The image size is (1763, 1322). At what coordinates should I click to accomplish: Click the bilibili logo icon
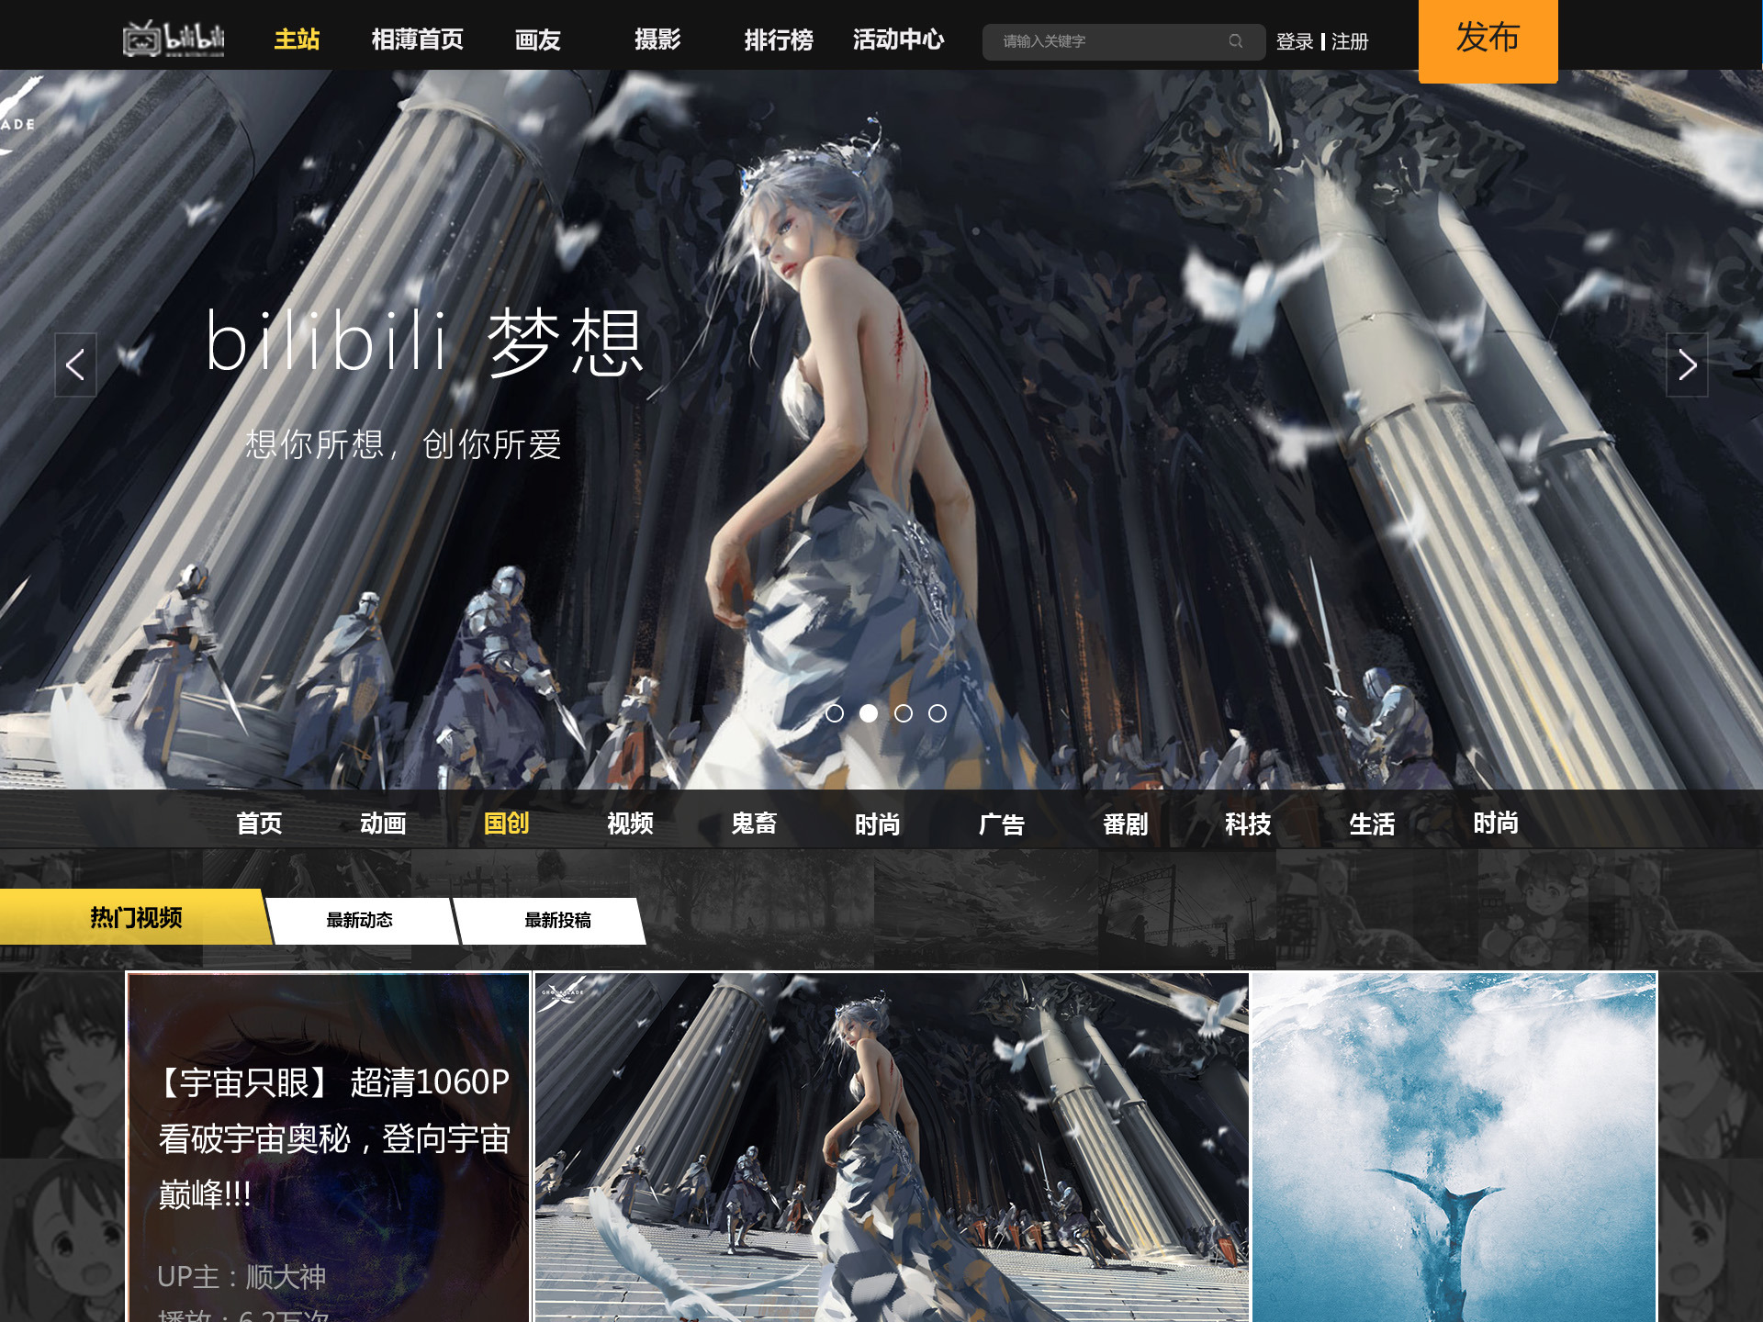(x=174, y=39)
